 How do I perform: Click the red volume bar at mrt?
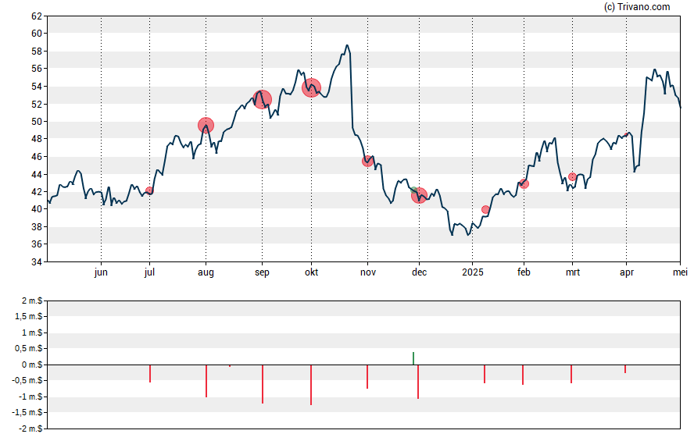pyautogui.click(x=571, y=374)
